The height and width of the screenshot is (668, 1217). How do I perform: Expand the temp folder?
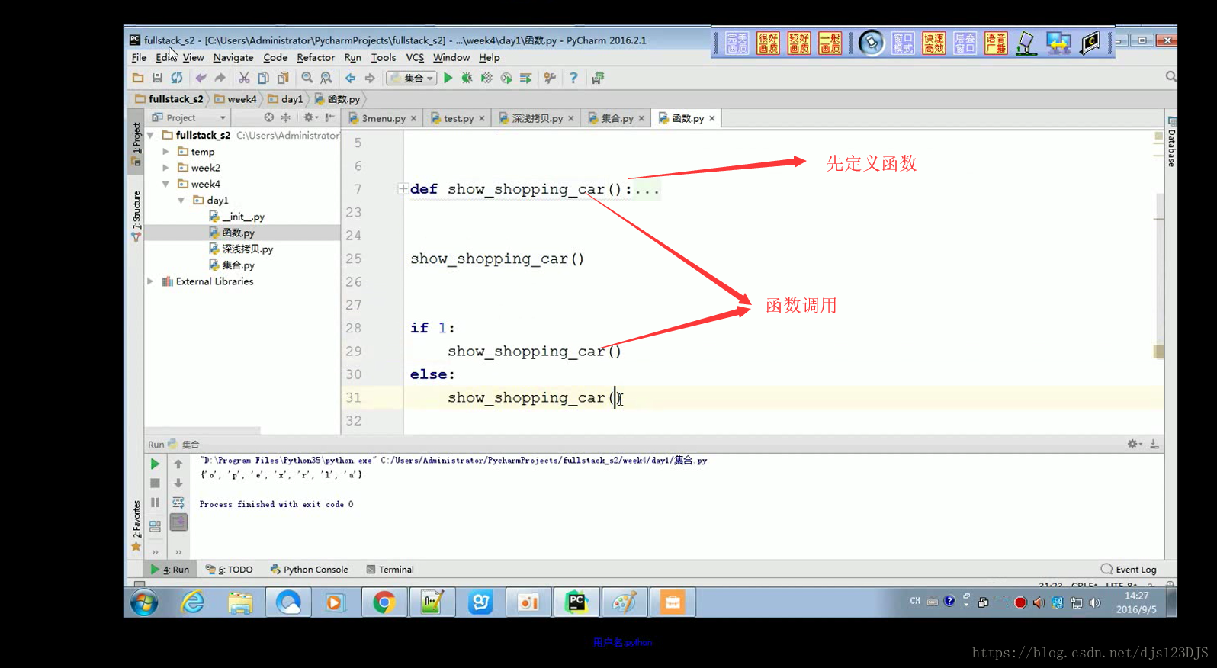[165, 152]
